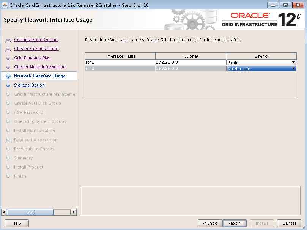Viewport: 307px width, 230px height.
Task: Click the Subnet column header
Action: pyautogui.click(x=191, y=56)
